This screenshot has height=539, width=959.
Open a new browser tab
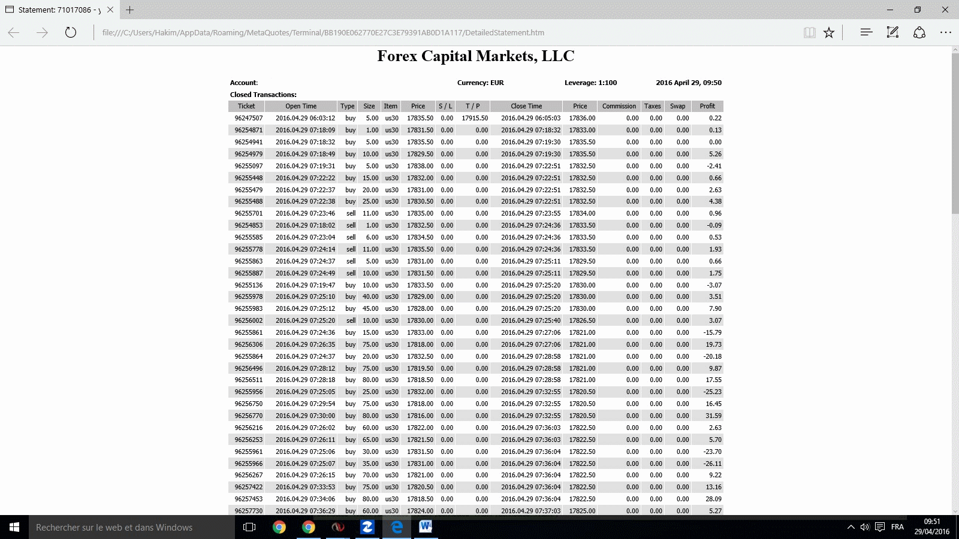coord(129,10)
